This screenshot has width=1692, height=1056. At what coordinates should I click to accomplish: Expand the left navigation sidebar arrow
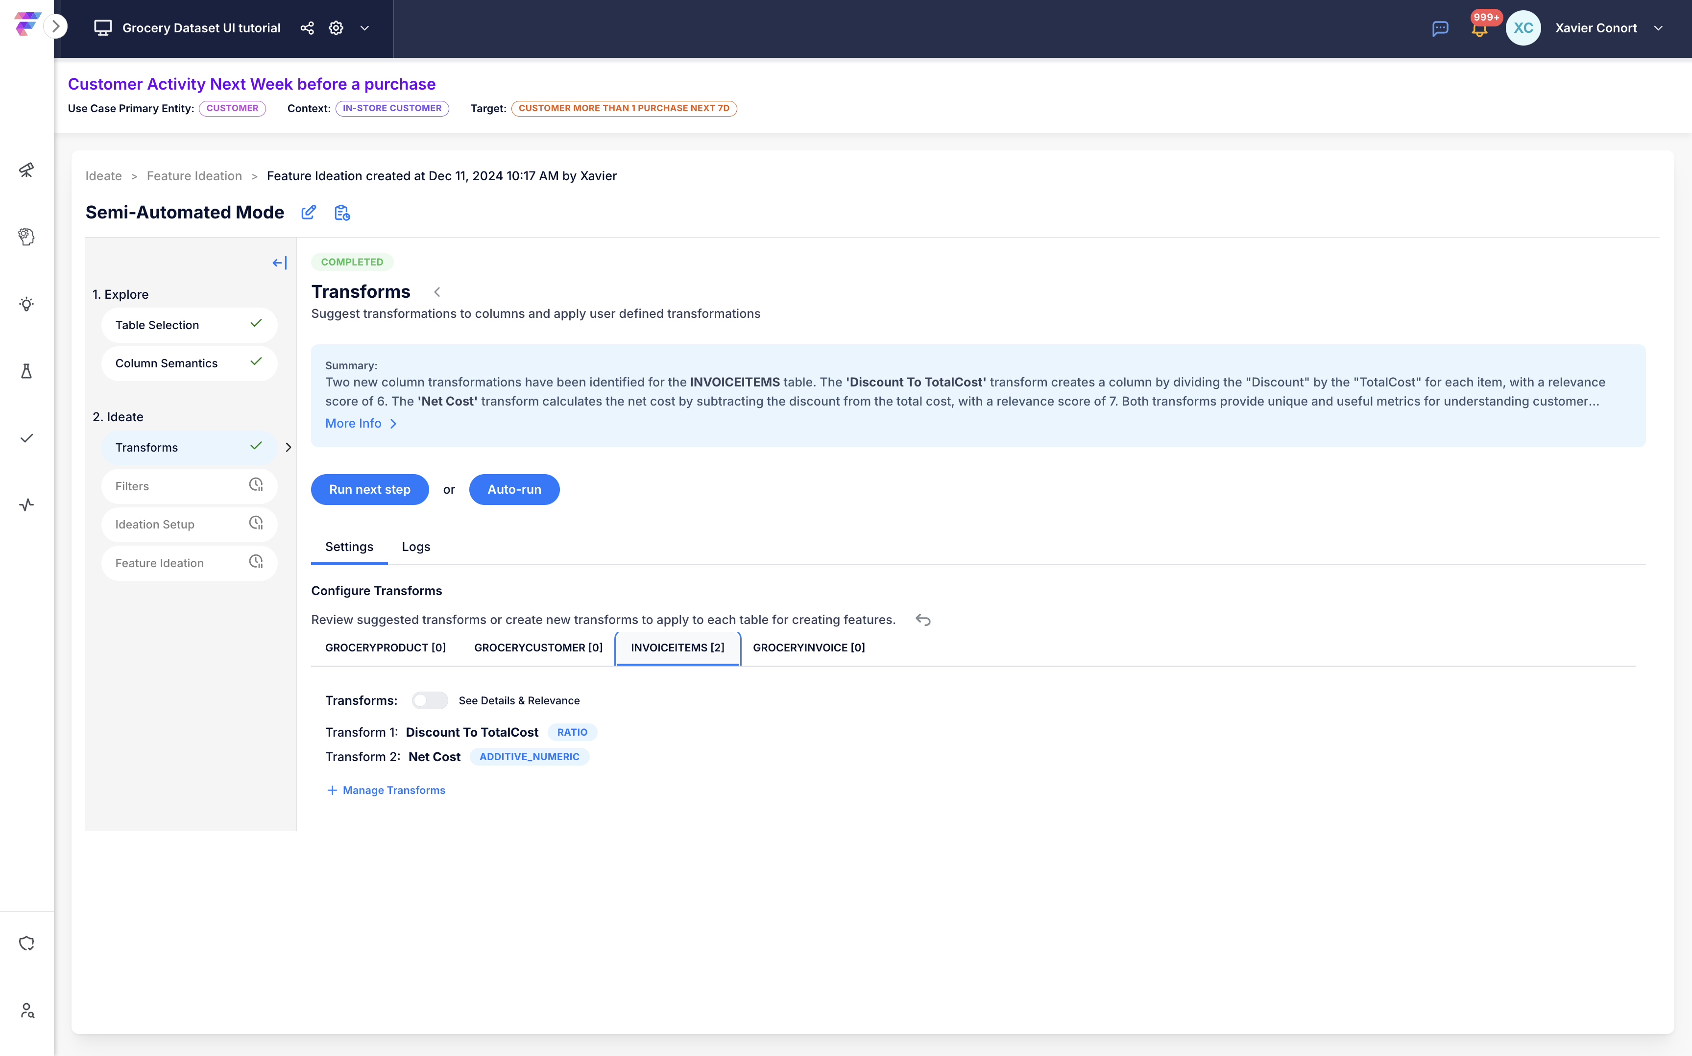click(x=56, y=27)
